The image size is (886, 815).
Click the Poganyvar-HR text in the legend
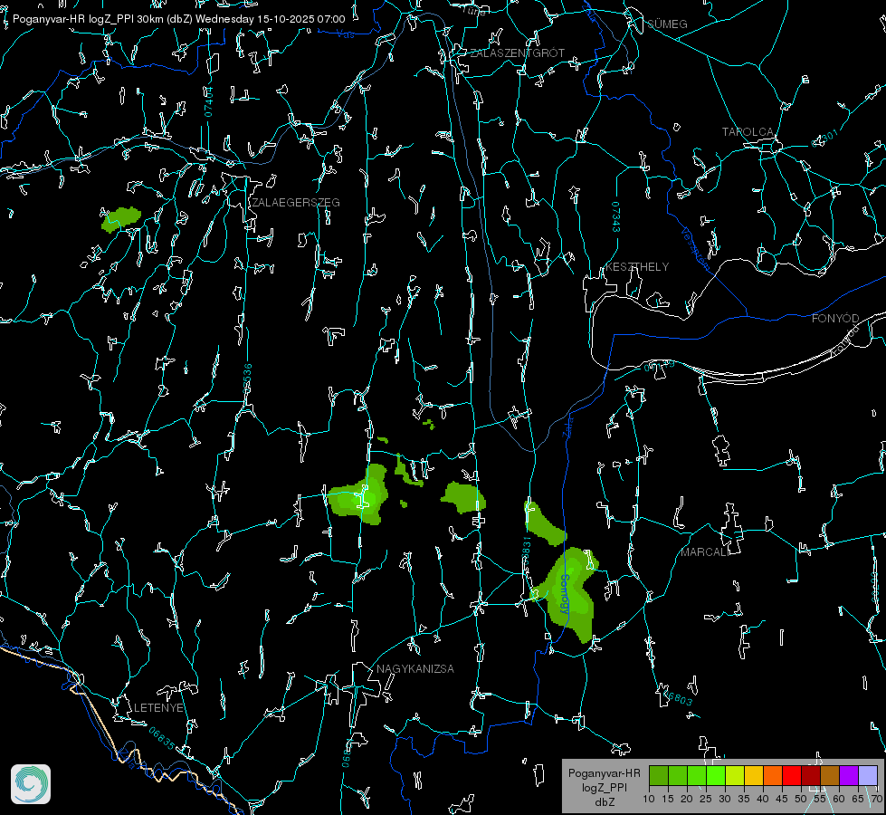click(604, 772)
